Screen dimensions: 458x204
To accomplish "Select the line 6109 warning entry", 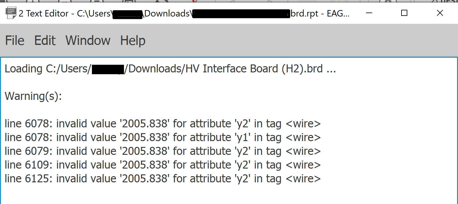I will click(x=163, y=165).
